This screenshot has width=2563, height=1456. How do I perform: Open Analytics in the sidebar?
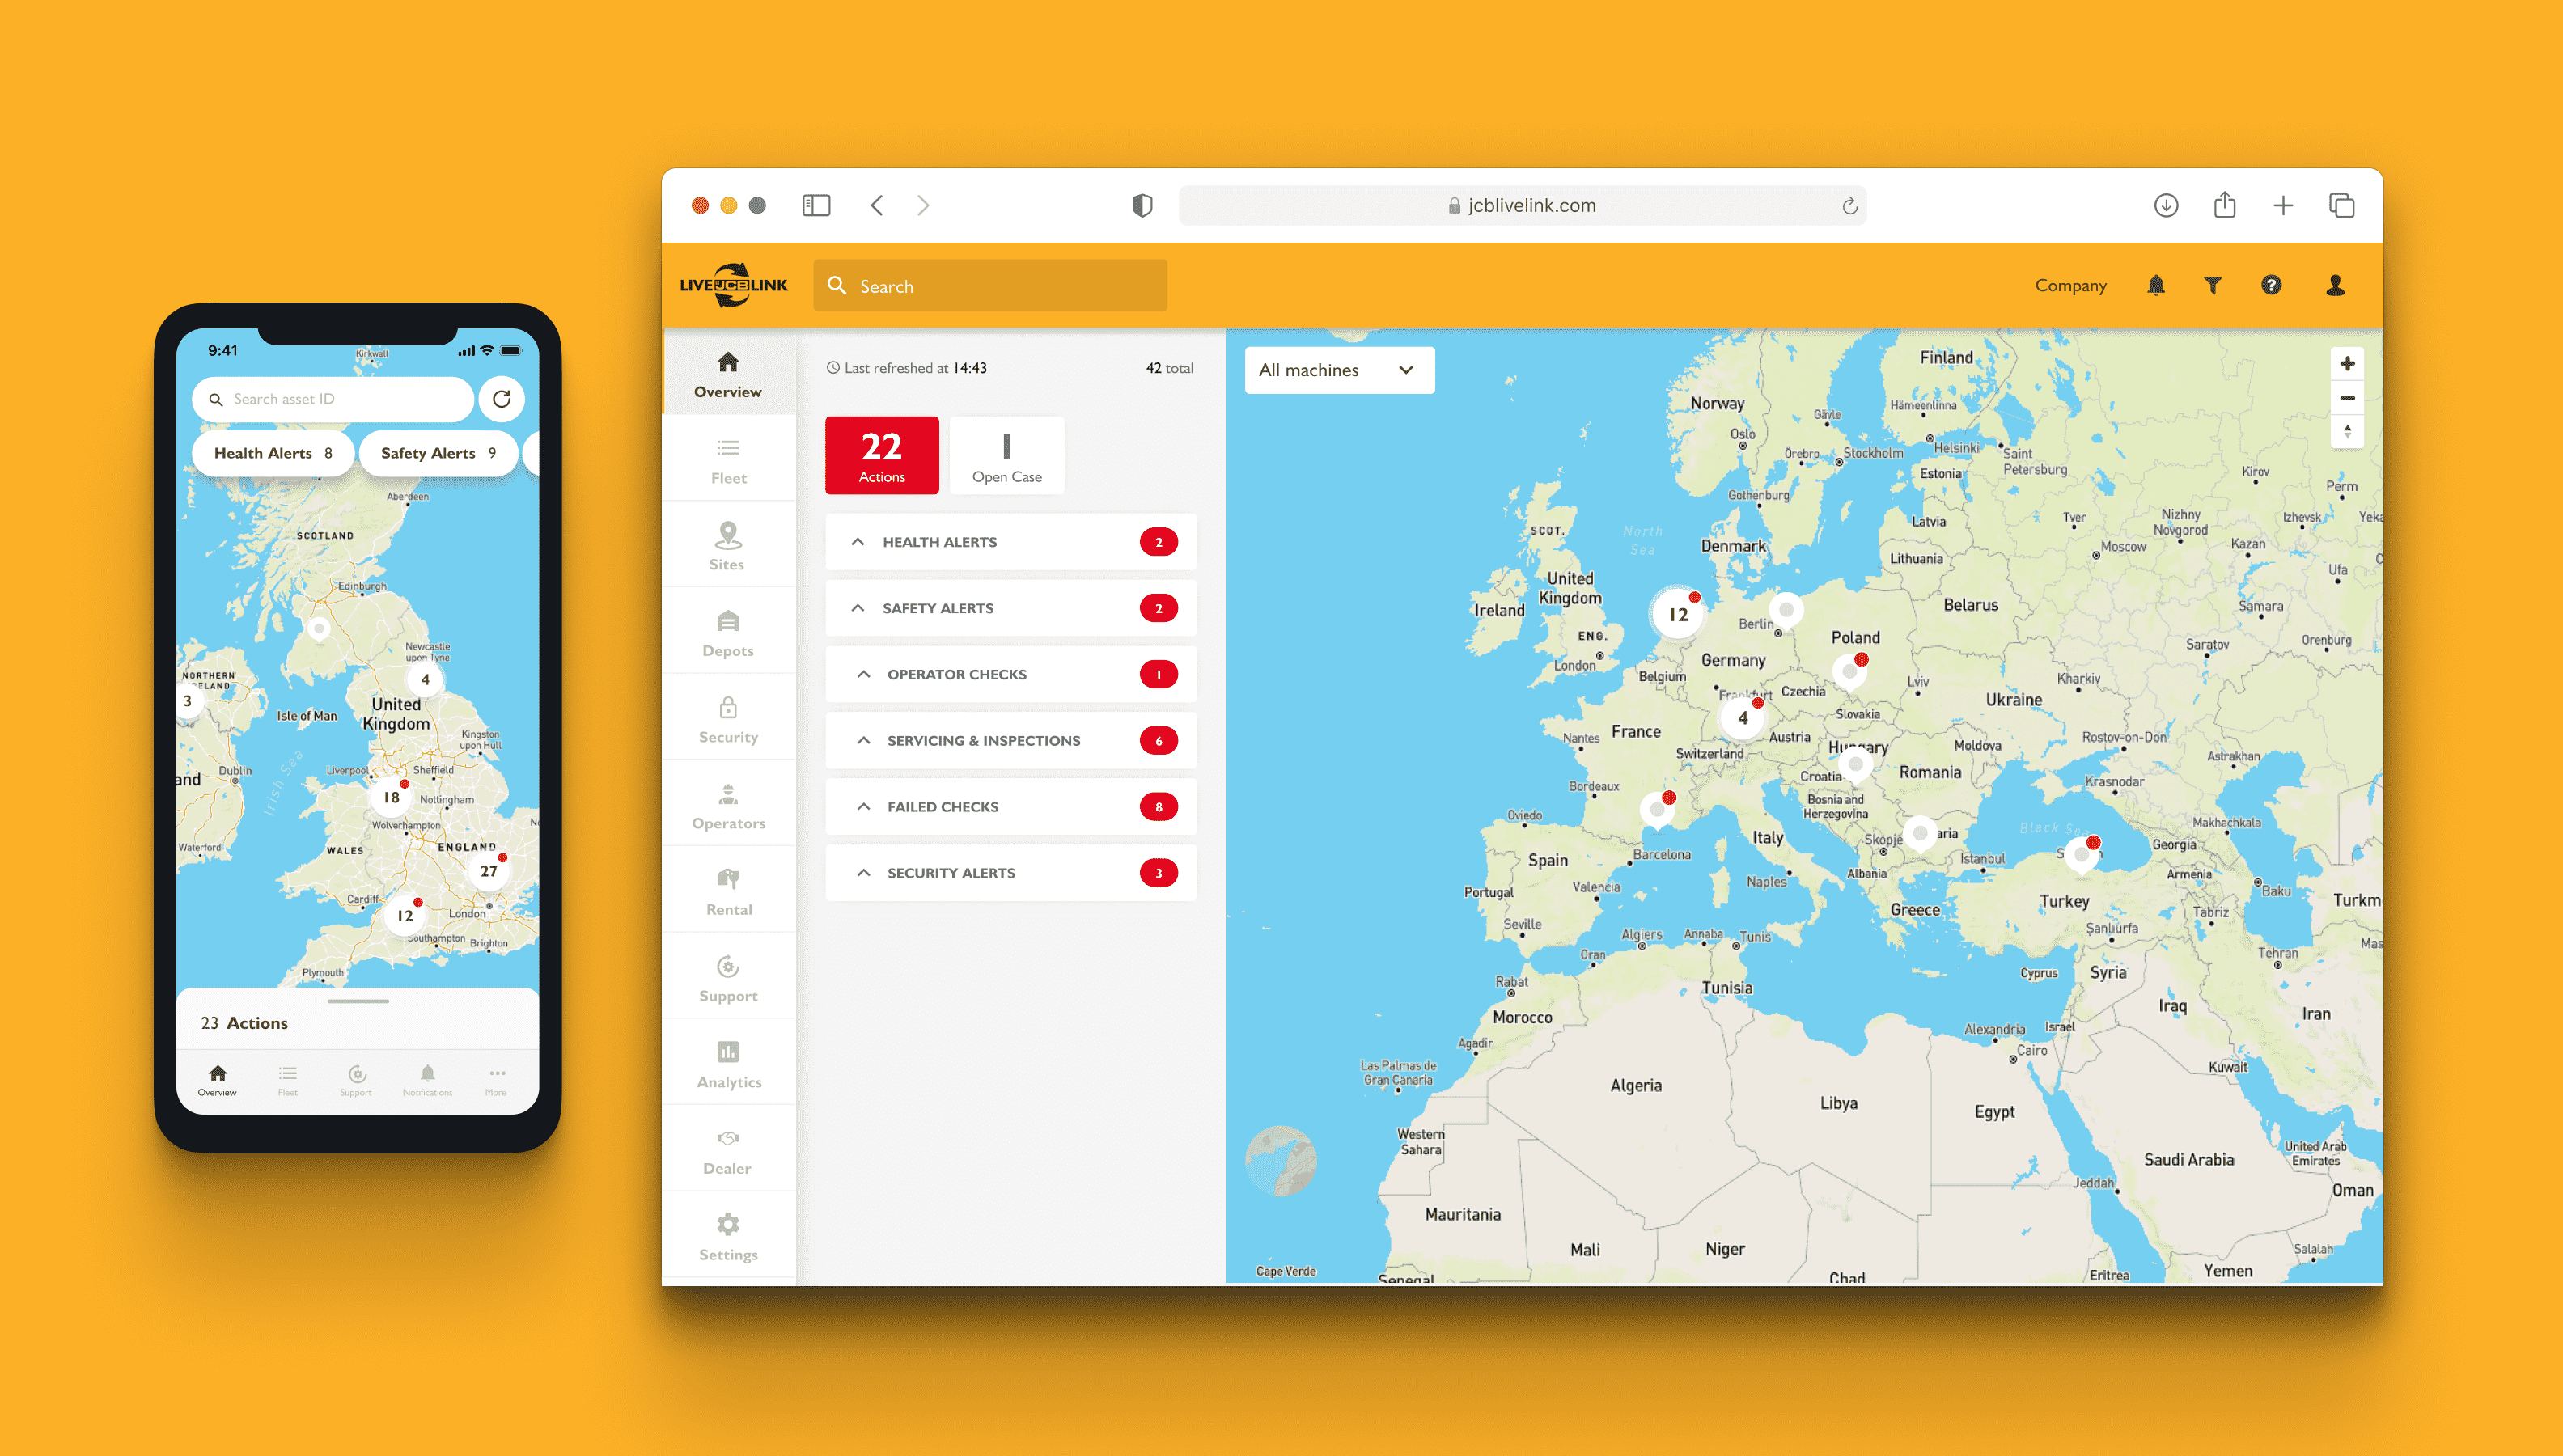point(728,1065)
